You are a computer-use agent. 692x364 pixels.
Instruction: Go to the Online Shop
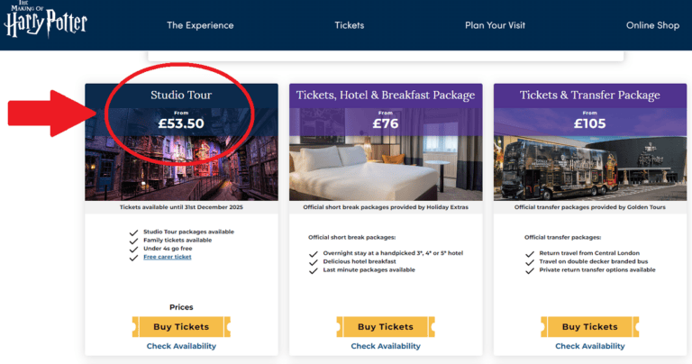pyautogui.click(x=652, y=25)
